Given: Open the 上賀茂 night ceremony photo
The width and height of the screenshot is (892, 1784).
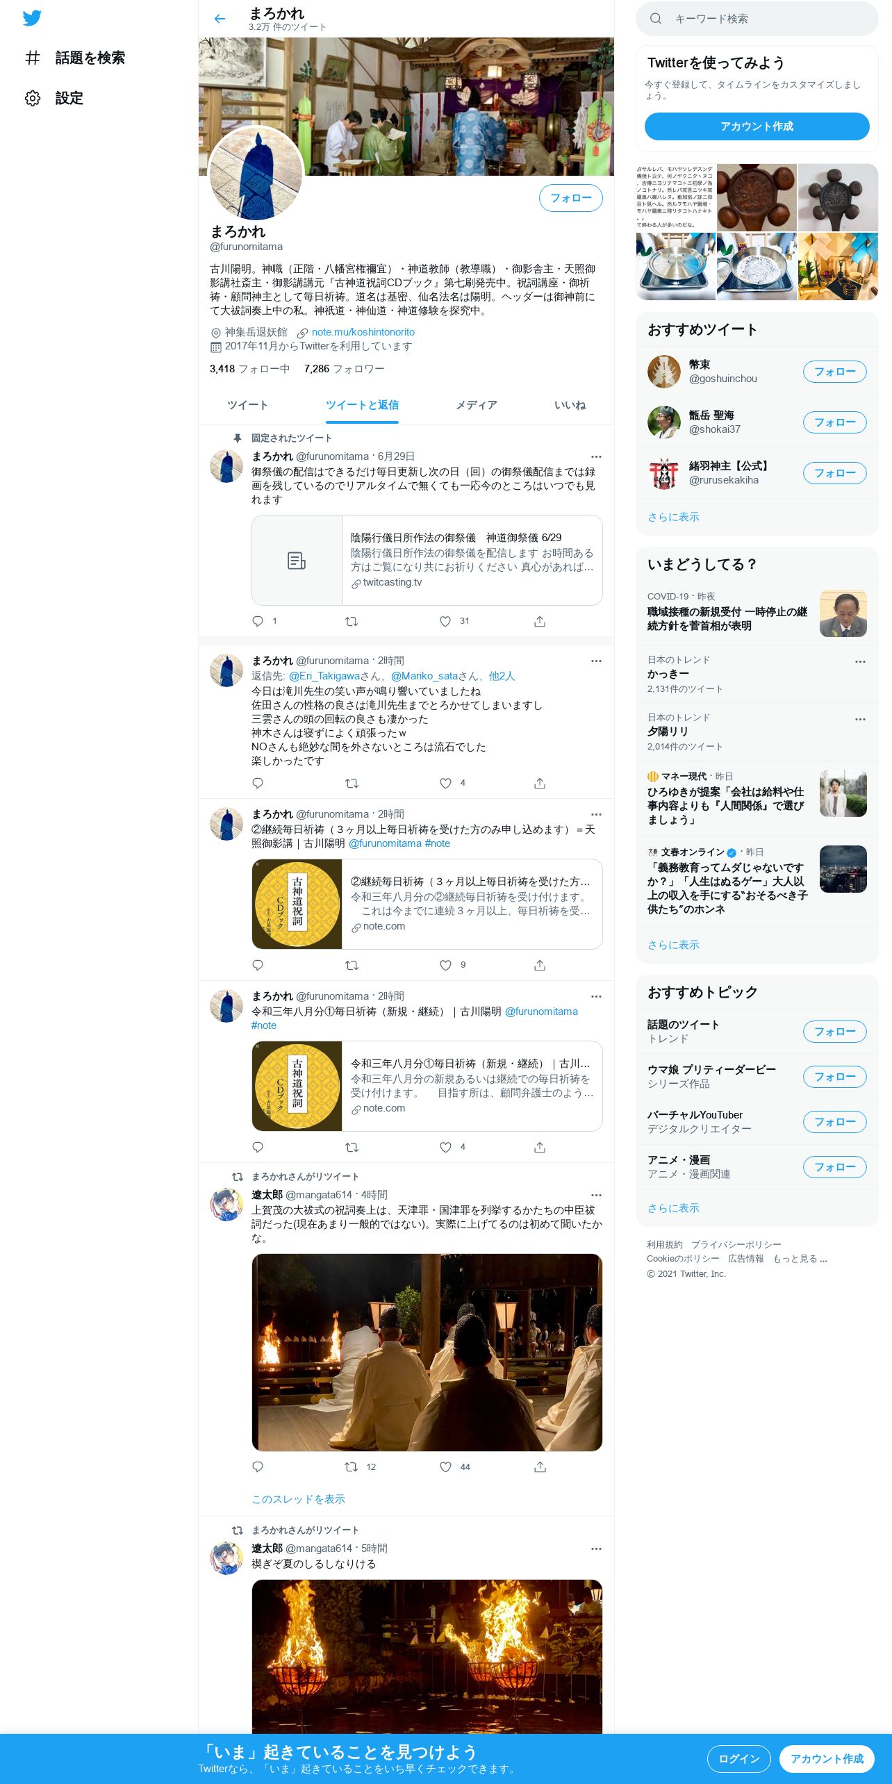Looking at the screenshot, I should 427,1352.
